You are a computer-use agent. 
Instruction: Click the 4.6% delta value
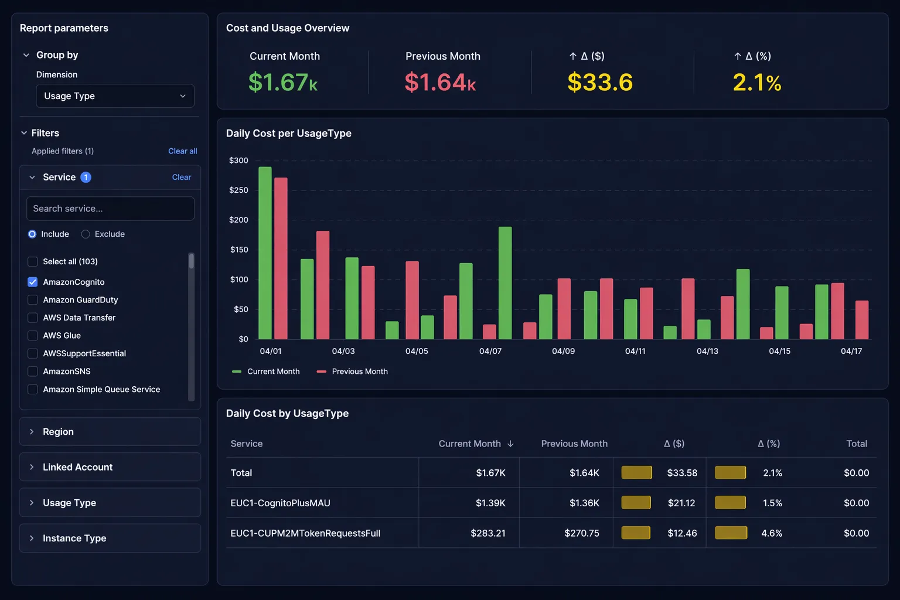tap(772, 533)
